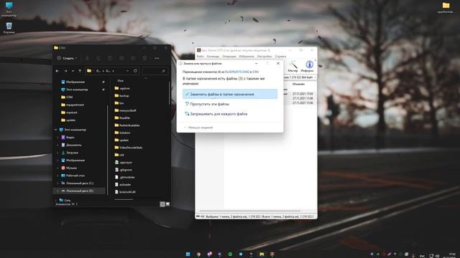The image size is (460, 258).
Task: Expand Локальный диск (C:) chevron
Action: (x=57, y=183)
